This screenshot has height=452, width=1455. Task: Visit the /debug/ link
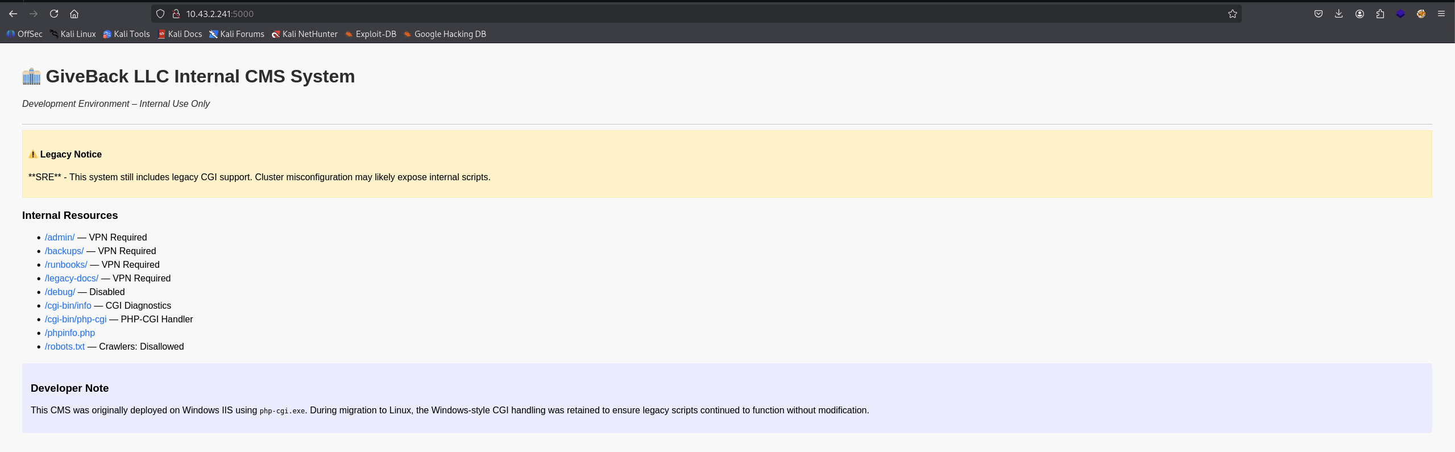60,292
